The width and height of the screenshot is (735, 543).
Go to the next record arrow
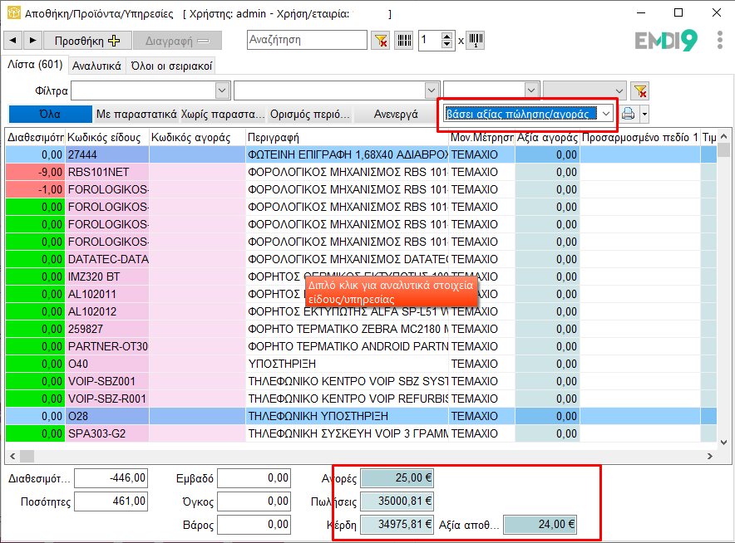[x=32, y=41]
